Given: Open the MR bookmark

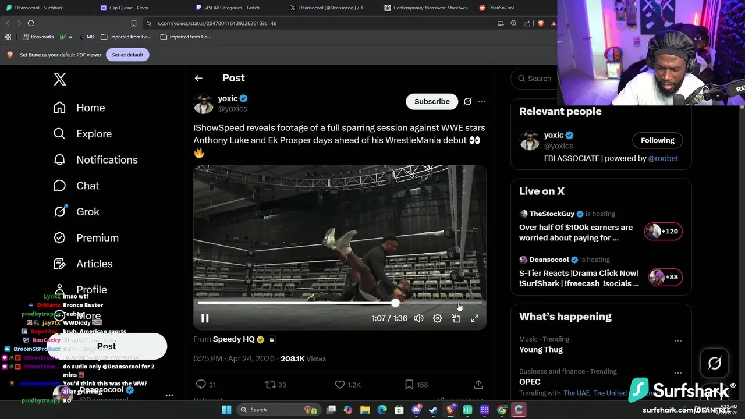Looking at the screenshot, I should pyautogui.click(x=86, y=37).
